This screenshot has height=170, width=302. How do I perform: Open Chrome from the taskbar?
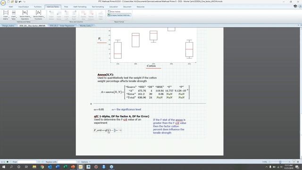point(42,167)
